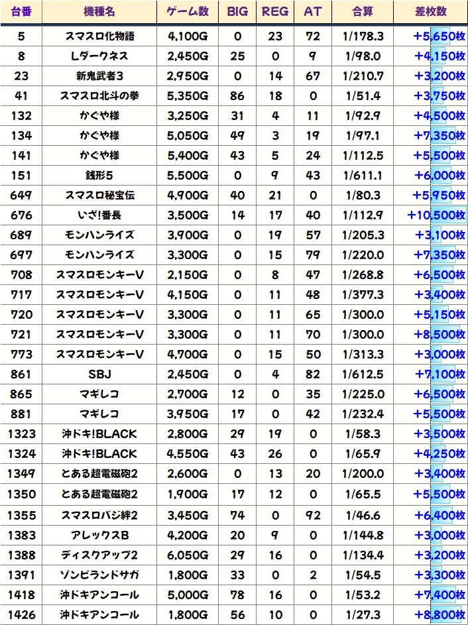Click the ゲーム数 column header
This screenshot has height=625, width=468.
point(188,12)
